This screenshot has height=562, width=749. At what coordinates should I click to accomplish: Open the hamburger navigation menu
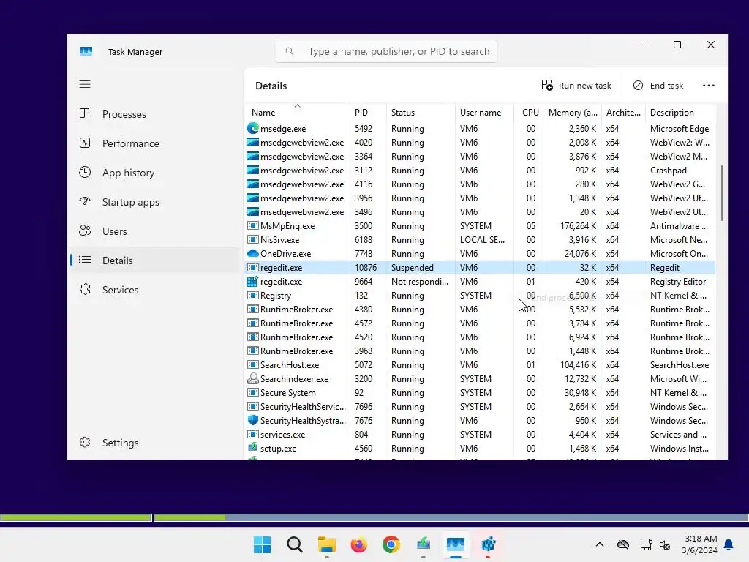click(x=85, y=85)
